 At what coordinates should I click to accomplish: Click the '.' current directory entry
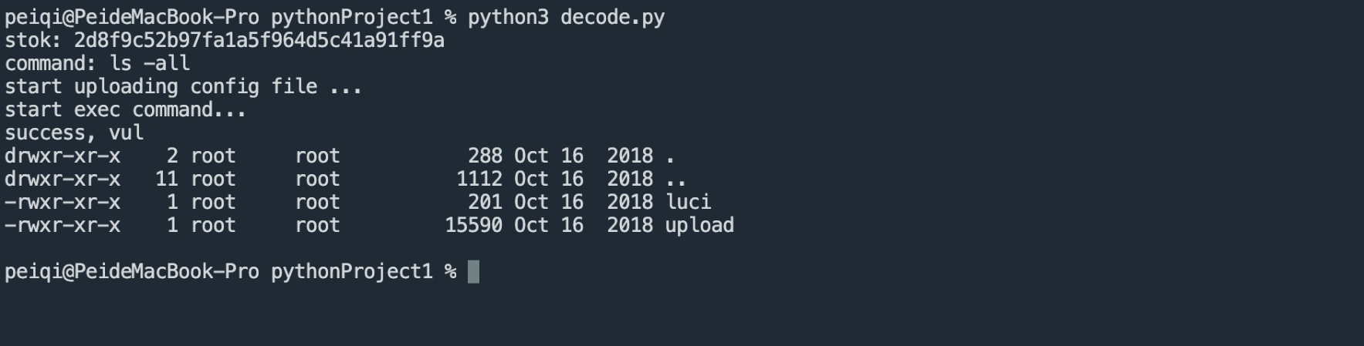coord(670,156)
